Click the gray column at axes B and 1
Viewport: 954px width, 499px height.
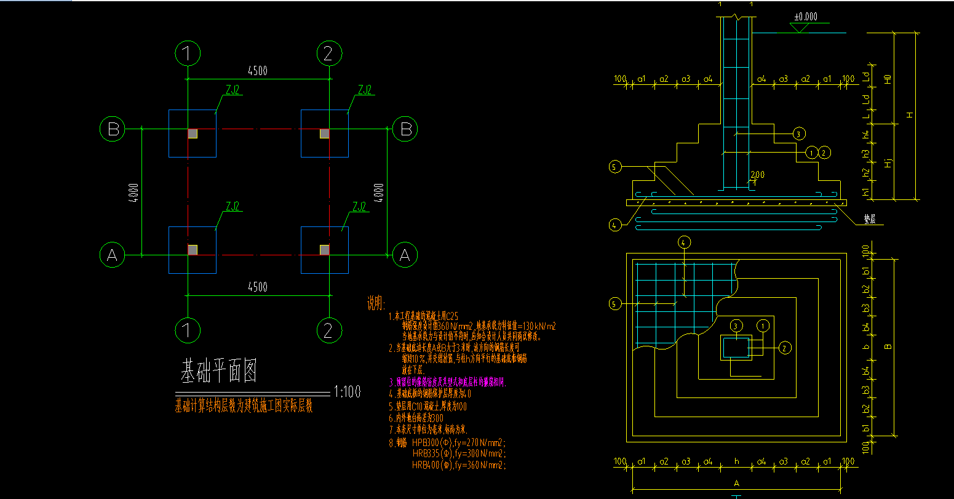pyautogui.click(x=193, y=134)
